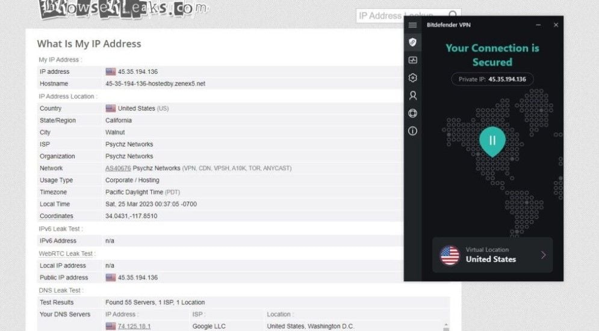Click the ISP value Psychz Networks
The image size is (599, 331).
129,144
